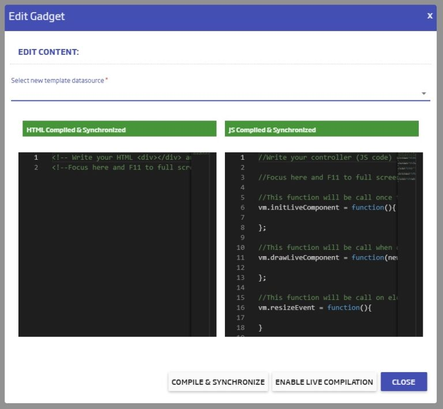
Task: Click line 1 of the HTML editor
Action: pos(121,157)
